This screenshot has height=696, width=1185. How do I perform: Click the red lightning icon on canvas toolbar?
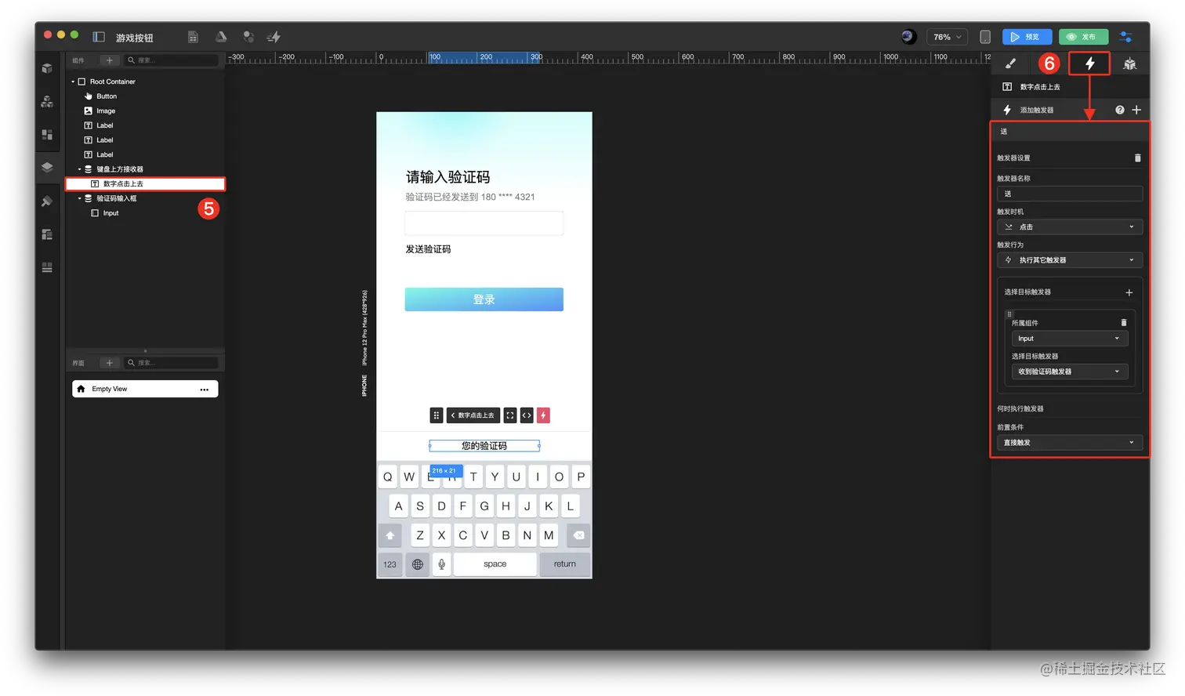click(543, 415)
